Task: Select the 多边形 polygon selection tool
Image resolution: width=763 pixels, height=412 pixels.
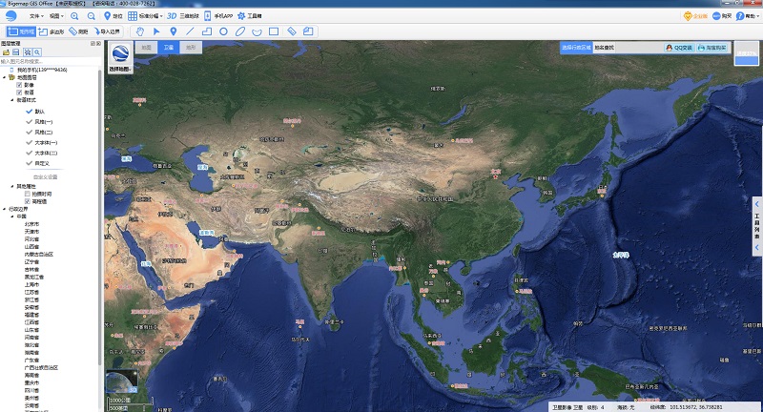Action: (x=52, y=31)
